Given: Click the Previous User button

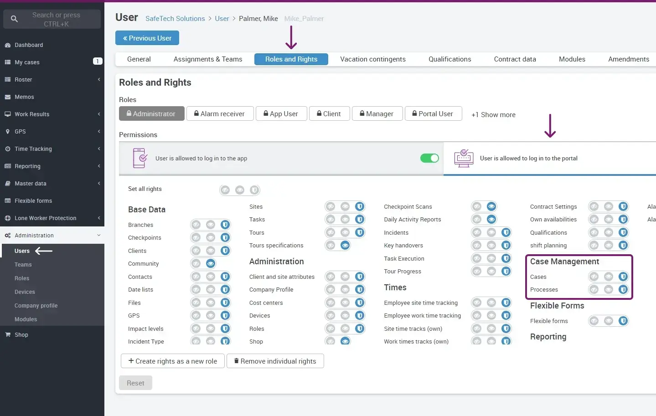Looking at the screenshot, I should pos(147,38).
